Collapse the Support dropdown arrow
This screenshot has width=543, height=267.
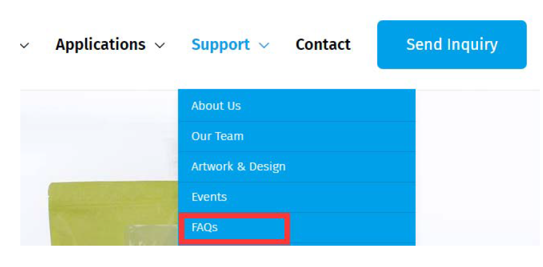264,45
